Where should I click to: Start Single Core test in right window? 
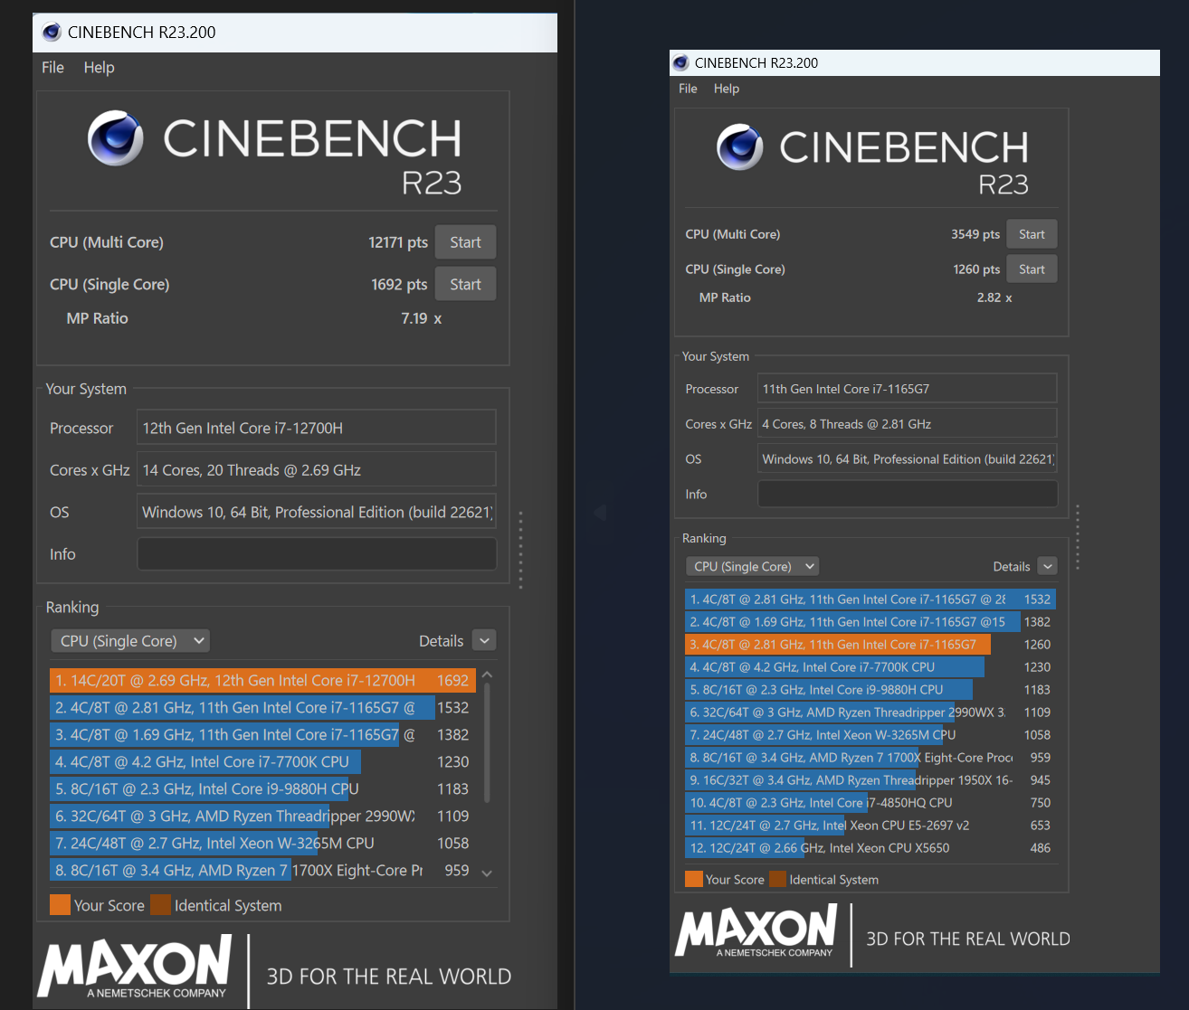coord(1032,269)
